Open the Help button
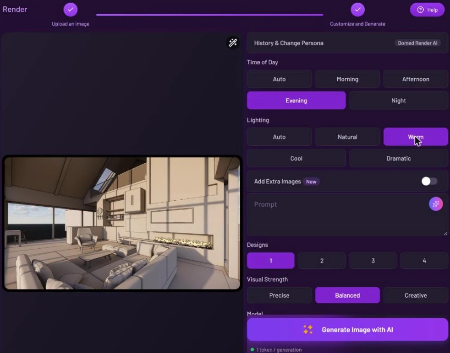 (427, 10)
